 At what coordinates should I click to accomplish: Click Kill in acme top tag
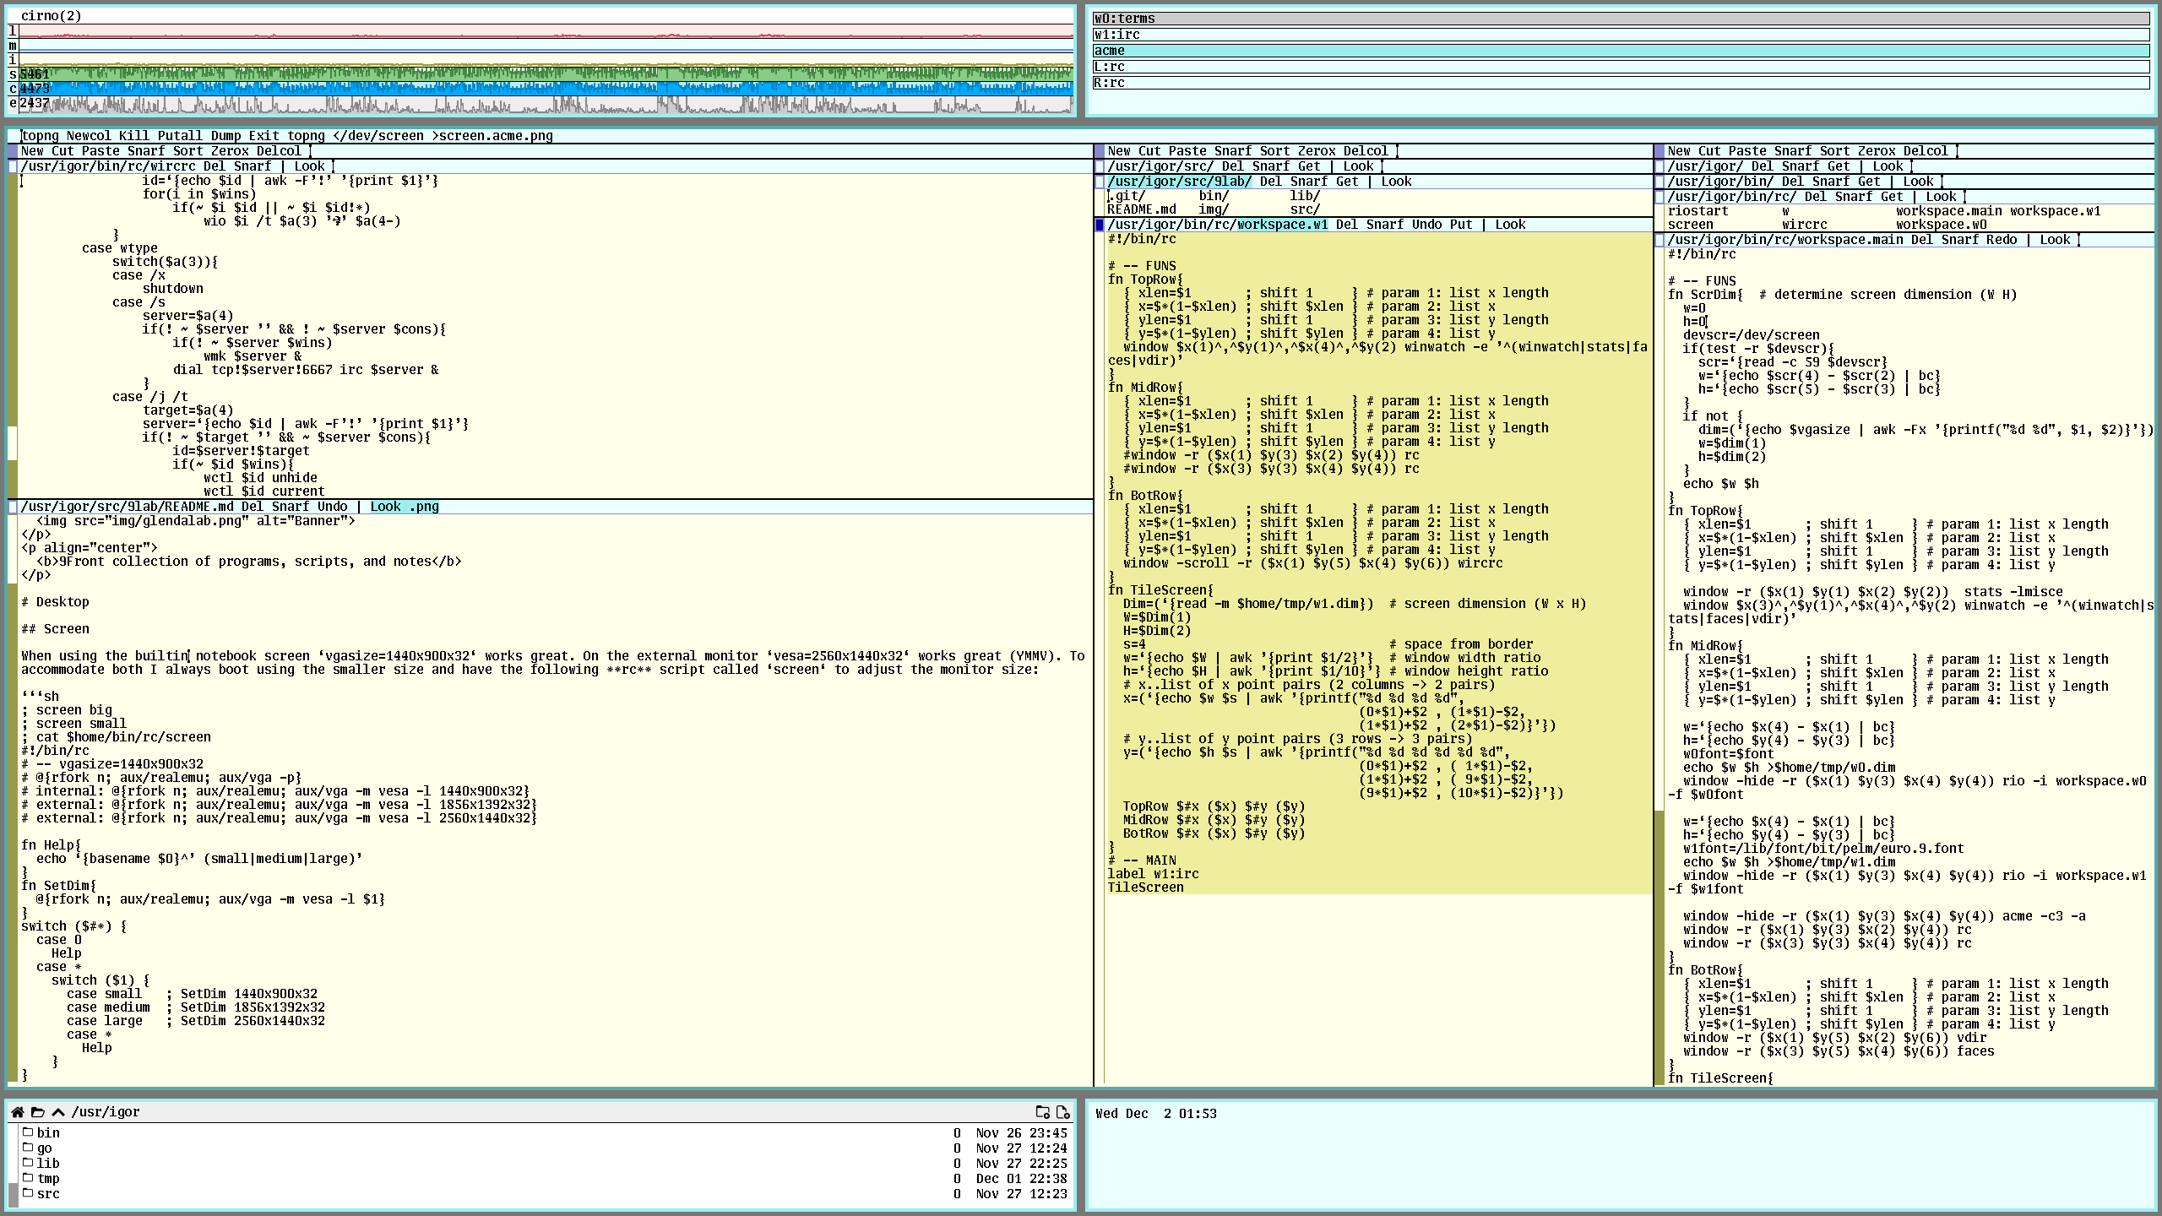click(x=134, y=136)
